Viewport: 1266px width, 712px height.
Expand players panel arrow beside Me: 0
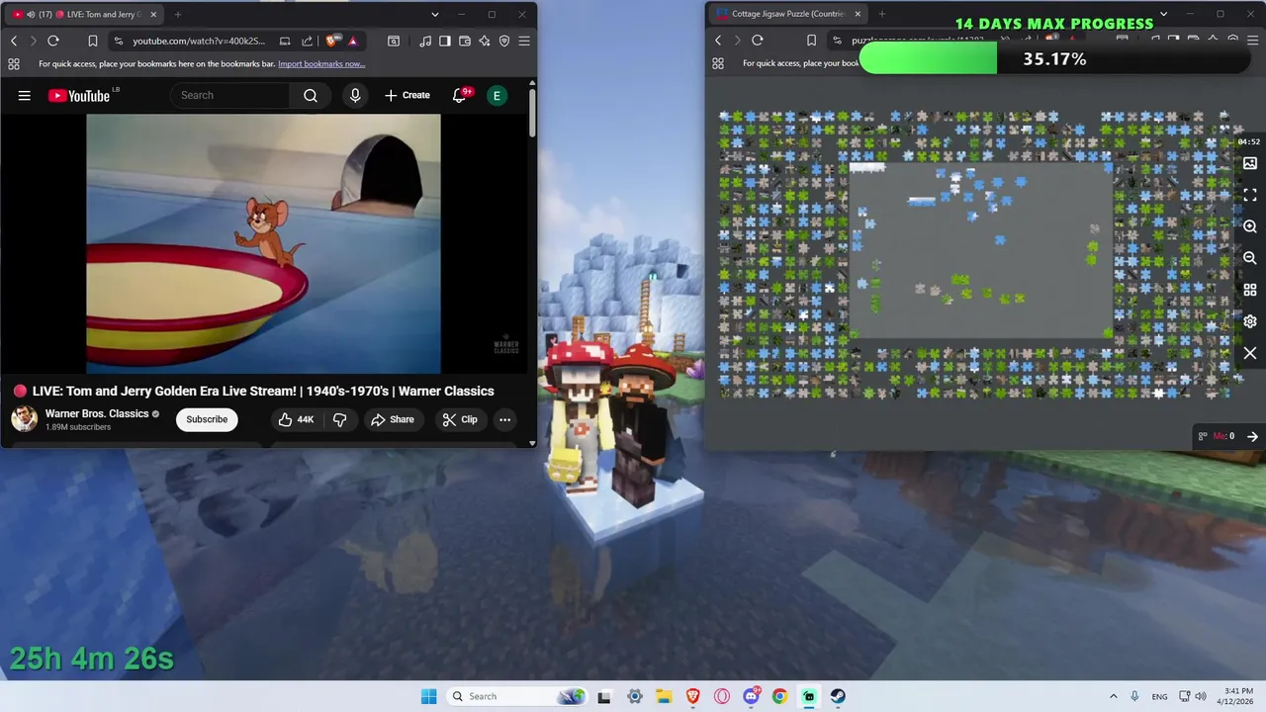(1252, 436)
